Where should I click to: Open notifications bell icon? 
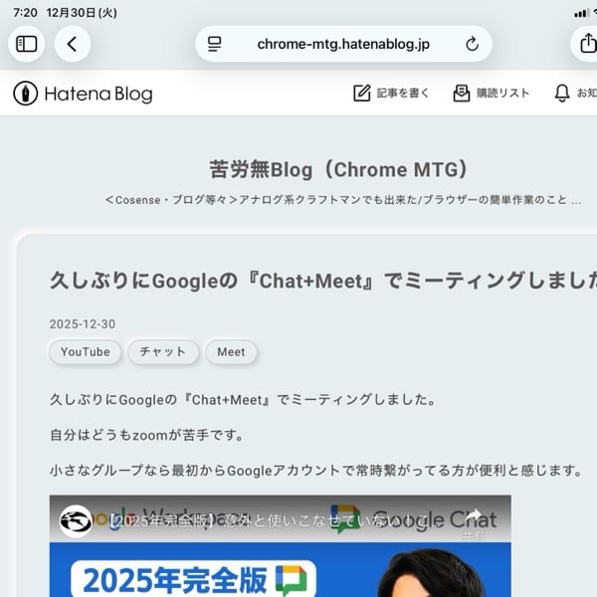562,94
